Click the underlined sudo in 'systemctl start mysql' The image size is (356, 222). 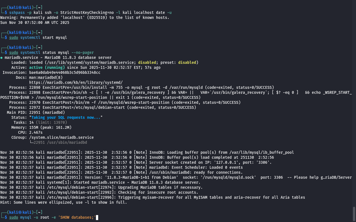(14, 37)
